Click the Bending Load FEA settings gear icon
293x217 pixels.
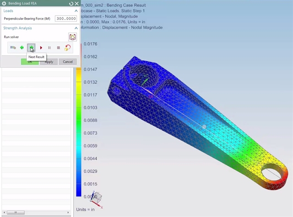pyautogui.click(x=4, y=3)
